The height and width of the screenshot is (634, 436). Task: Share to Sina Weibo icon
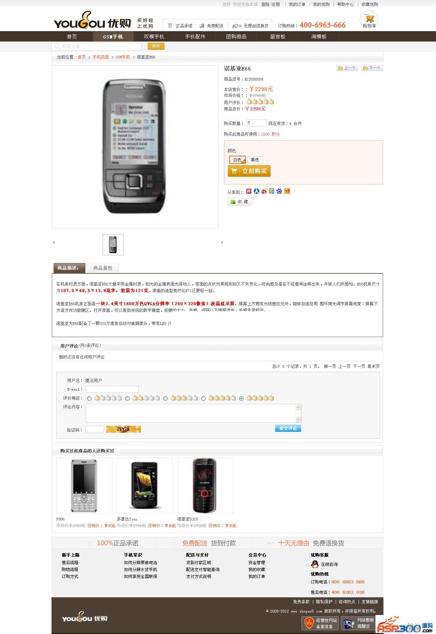tap(264, 191)
